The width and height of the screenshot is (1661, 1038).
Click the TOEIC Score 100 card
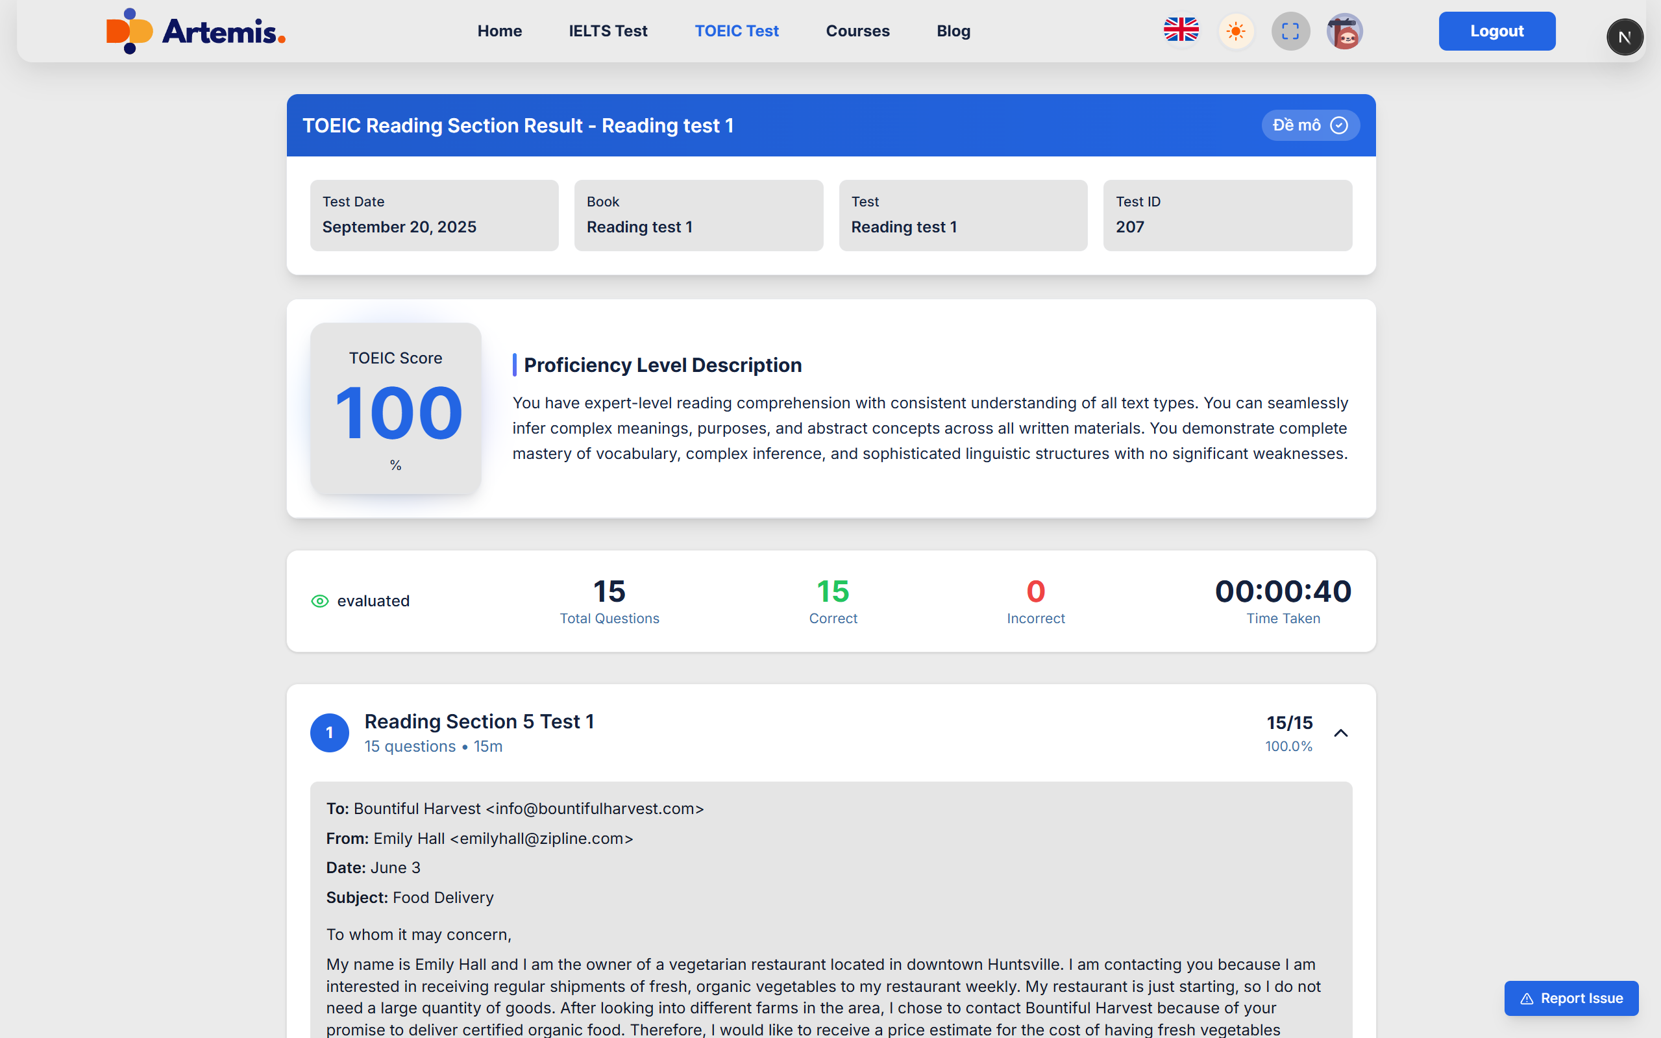(395, 408)
